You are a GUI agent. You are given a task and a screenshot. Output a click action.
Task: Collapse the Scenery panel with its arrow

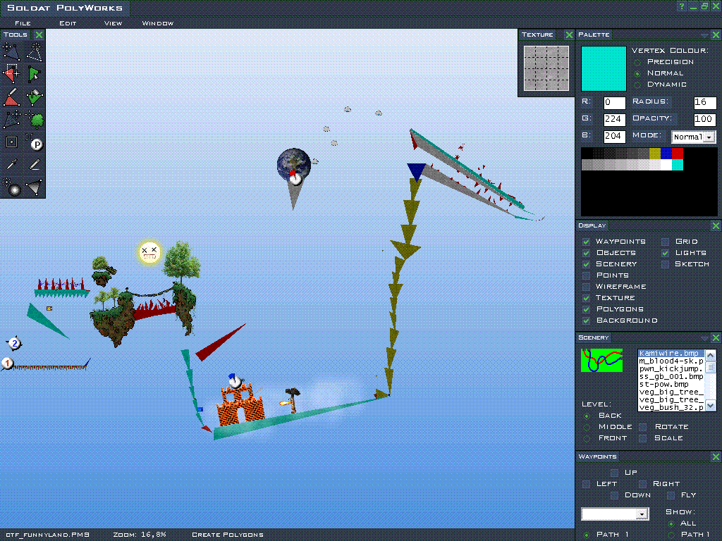click(x=705, y=338)
